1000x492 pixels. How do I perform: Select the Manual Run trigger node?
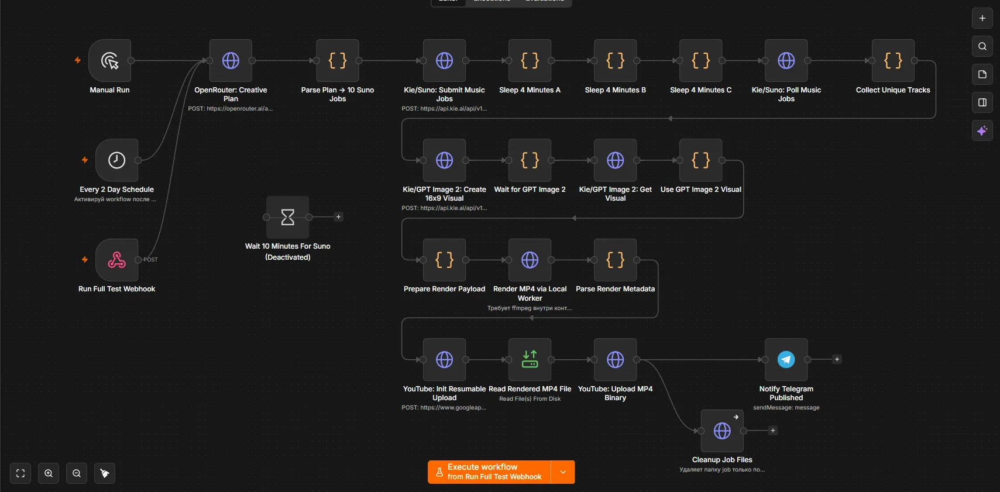109,60
